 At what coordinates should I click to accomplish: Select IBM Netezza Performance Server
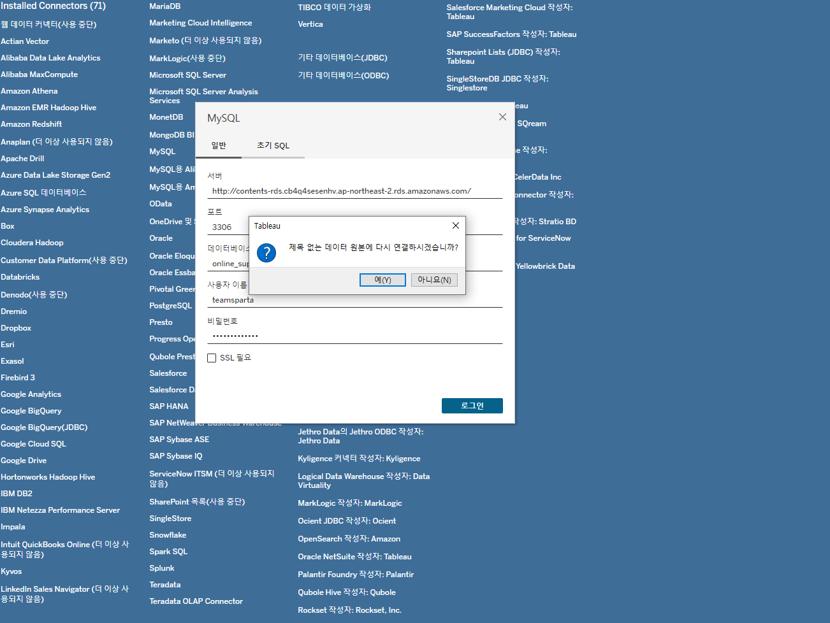pyautogui.click(x=60, y=510)
